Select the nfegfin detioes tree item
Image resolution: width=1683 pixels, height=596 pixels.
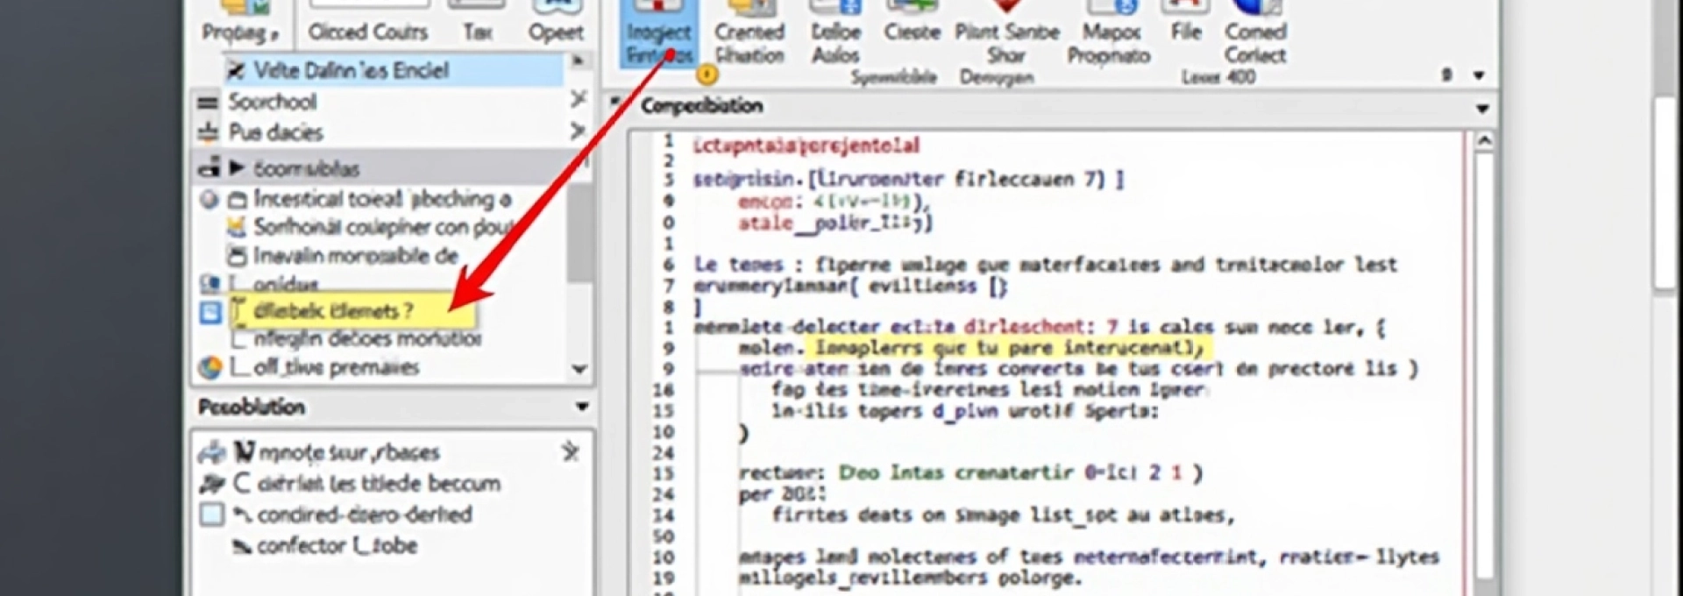click(367, 338)
